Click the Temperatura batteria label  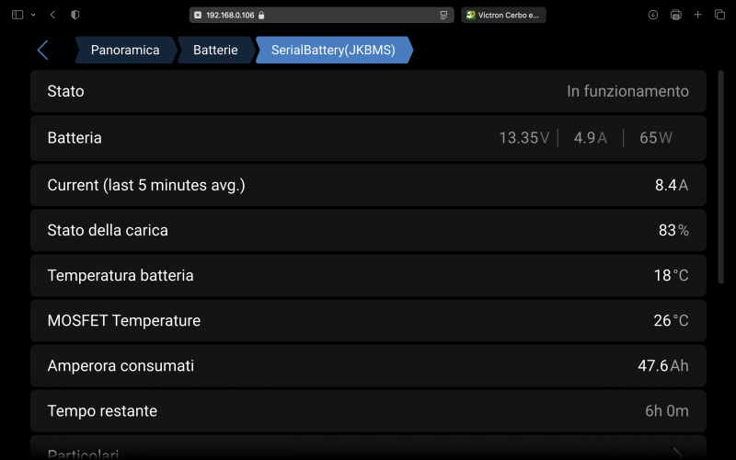click(x=121, y=275)
